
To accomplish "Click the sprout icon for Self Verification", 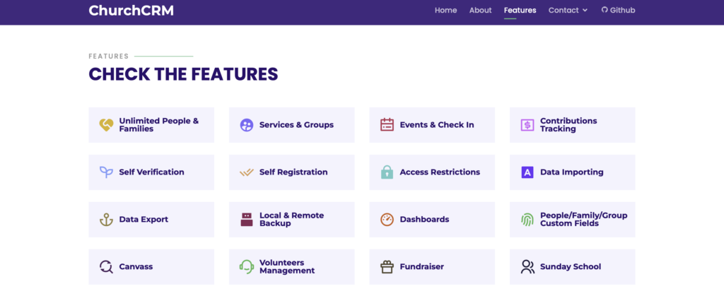I will pyautogui.click(x=106, y=172).
